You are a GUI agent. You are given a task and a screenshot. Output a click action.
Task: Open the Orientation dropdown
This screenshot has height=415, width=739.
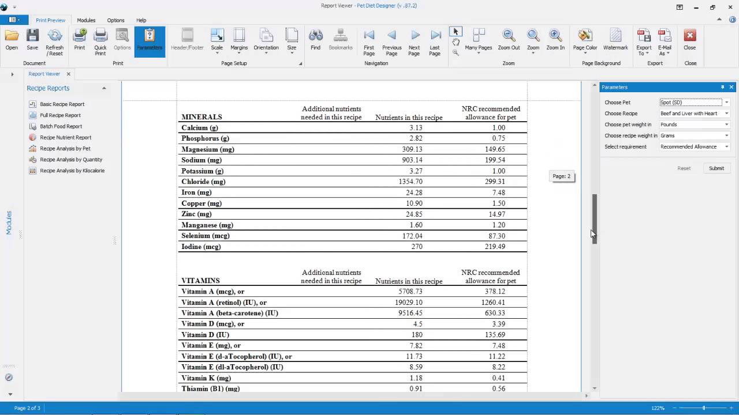coord(266,42)
